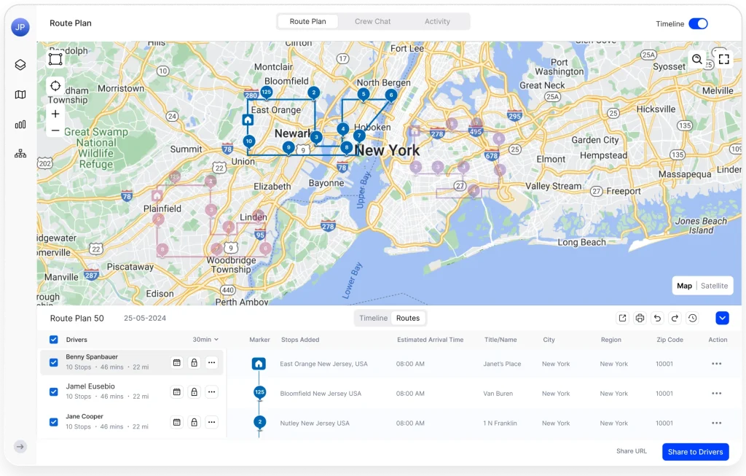Click Van Buren title cell
Viewport: 746px width, 476px height.
pyautogui.click(x=498, y=393)
